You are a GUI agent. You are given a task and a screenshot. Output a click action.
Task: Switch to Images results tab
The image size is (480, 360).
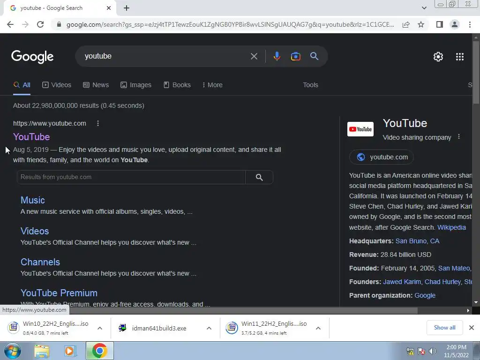[136, 85]
